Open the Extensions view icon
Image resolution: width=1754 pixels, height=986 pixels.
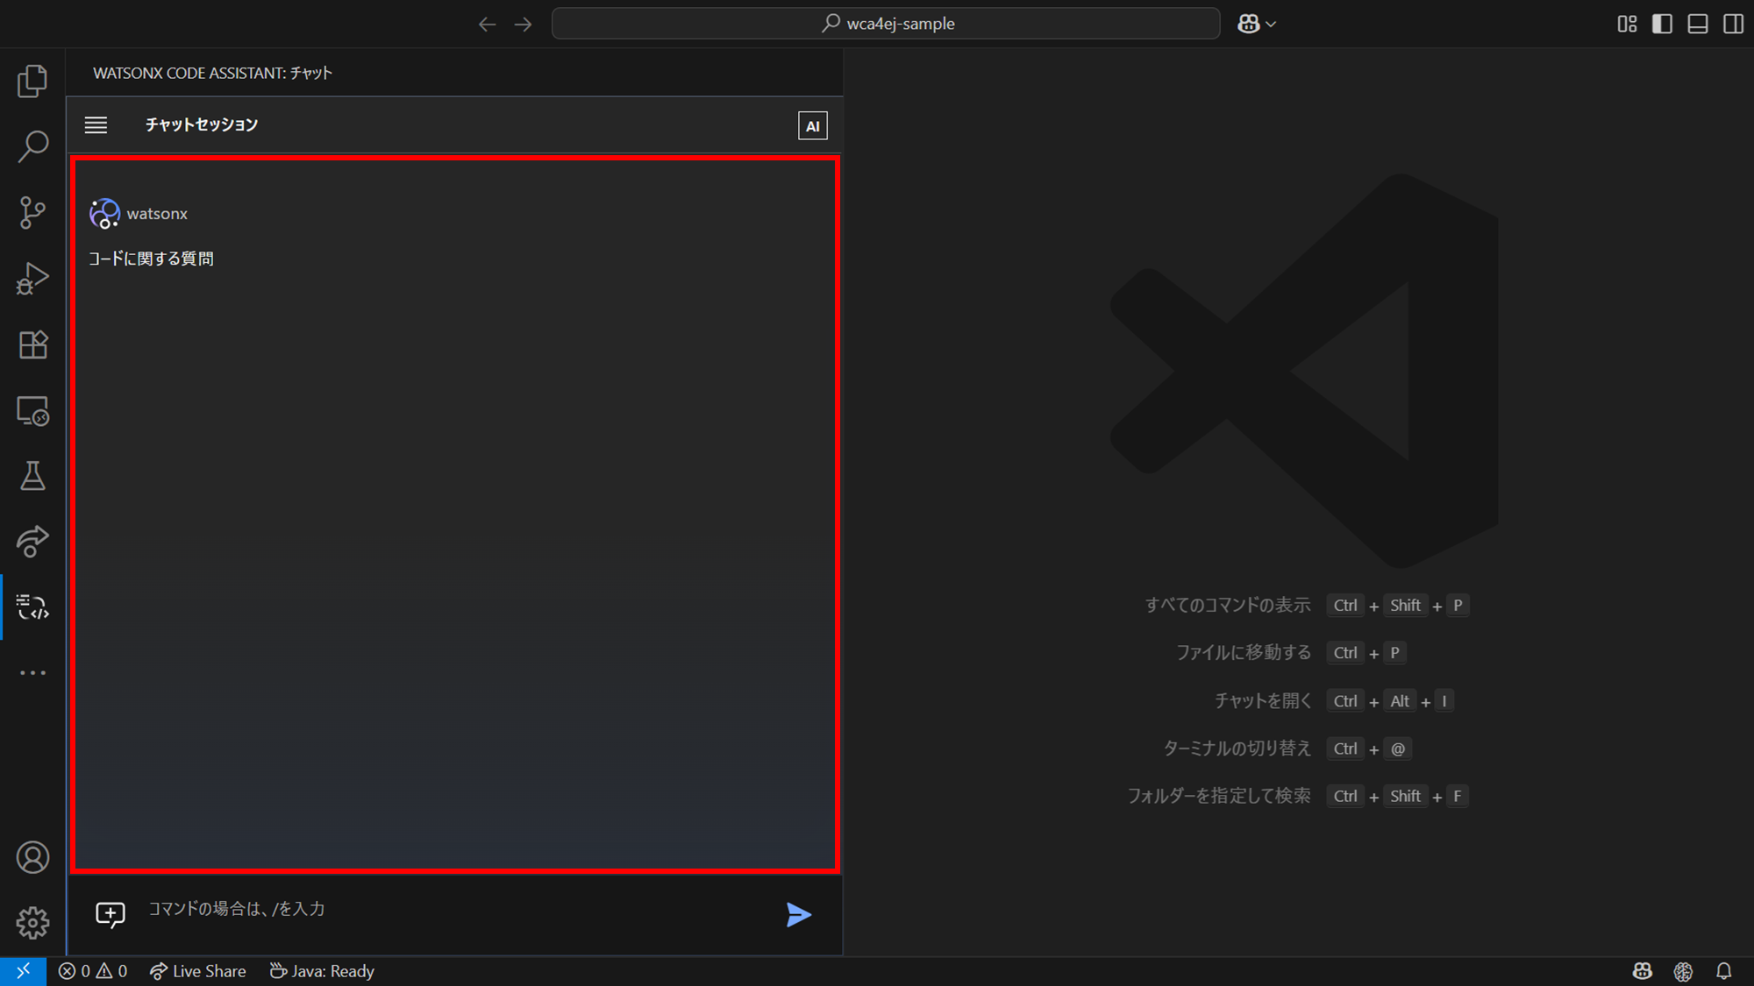32,344
